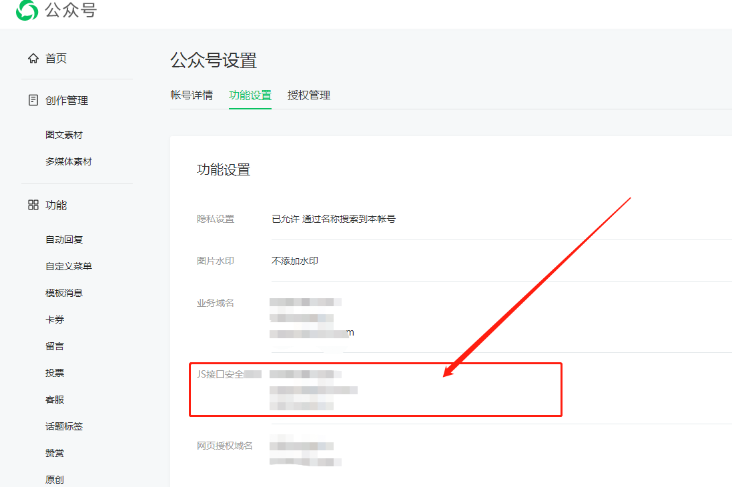
Task: Click the 创作管理 document icon
Action: tap(33, 101)
